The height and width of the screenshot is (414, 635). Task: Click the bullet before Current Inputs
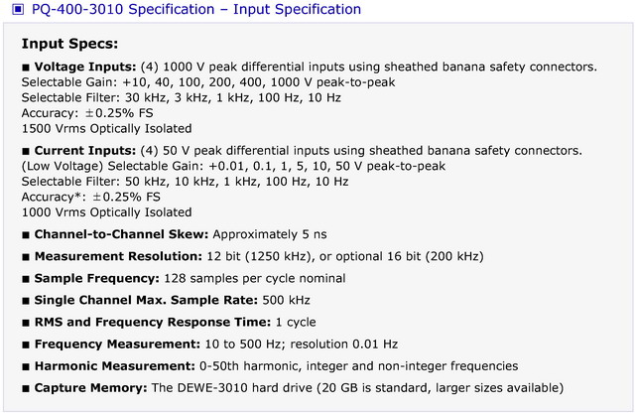(26, 151)
